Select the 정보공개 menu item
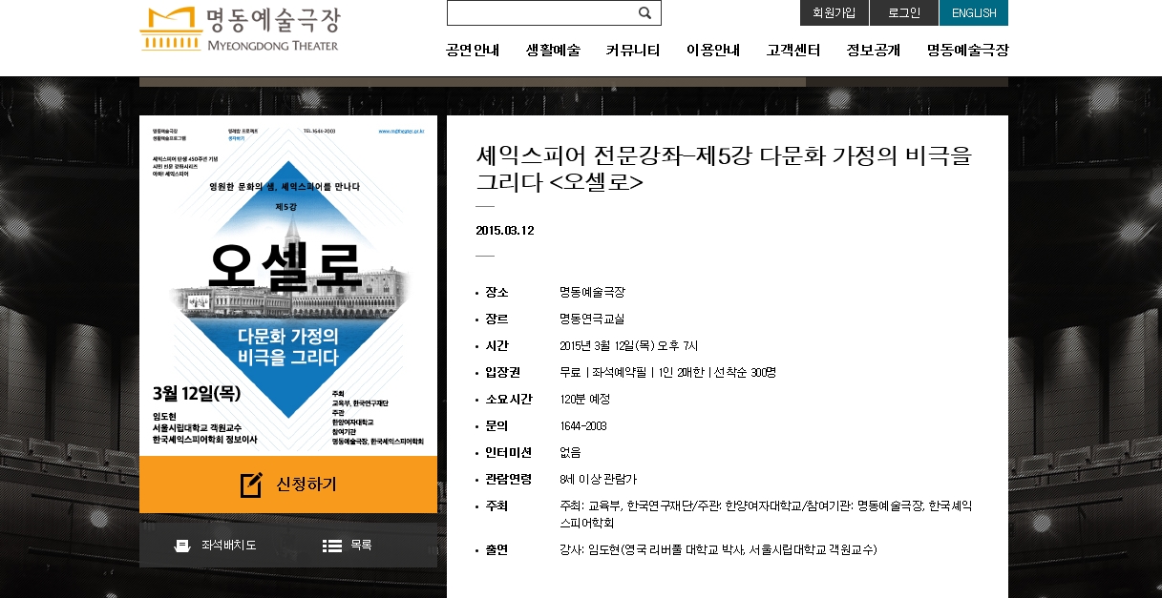Viewport: 1162px width, 598px height. pos(874,51)
